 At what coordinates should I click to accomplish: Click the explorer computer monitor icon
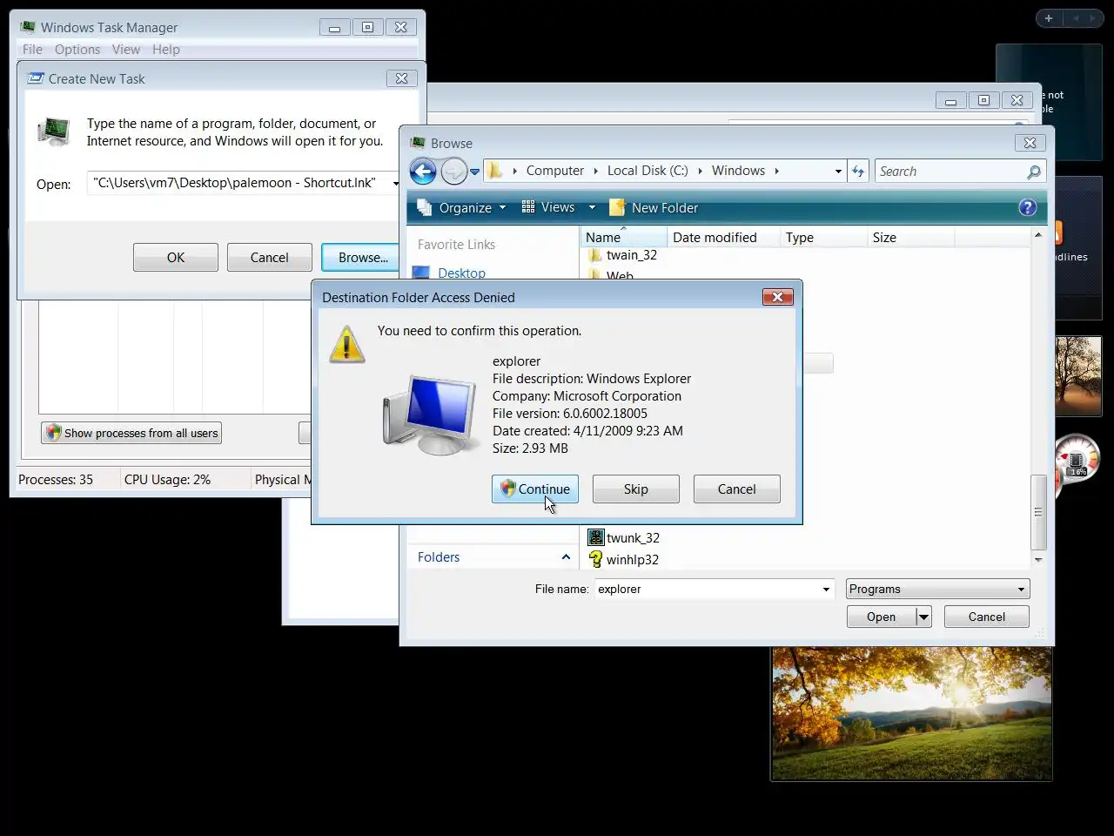coord(430,415)
